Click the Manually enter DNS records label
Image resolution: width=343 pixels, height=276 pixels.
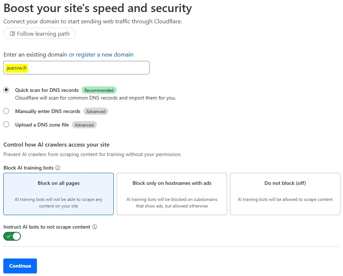click(x=48, y=111)
